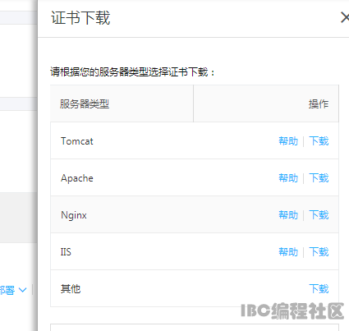Select the IIS row label
Viewport: 349px width, 331px height.
pyautogui.click(x=66, y=252)
